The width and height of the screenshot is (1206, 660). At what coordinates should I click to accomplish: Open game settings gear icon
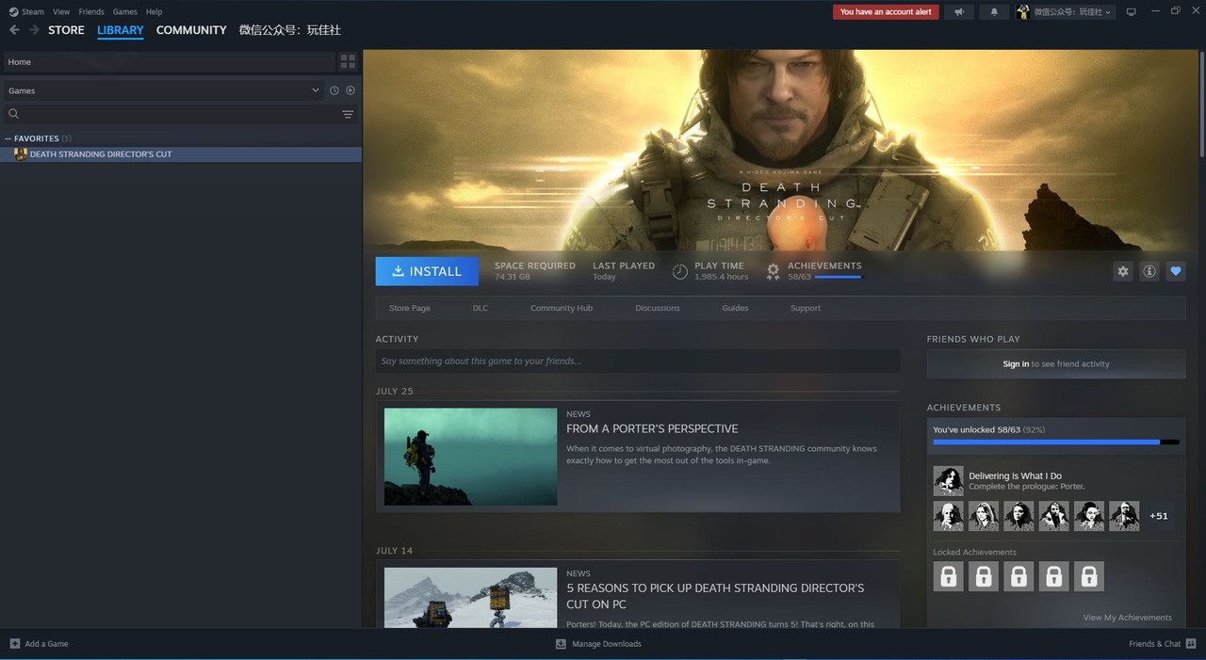coord(1123,271)
